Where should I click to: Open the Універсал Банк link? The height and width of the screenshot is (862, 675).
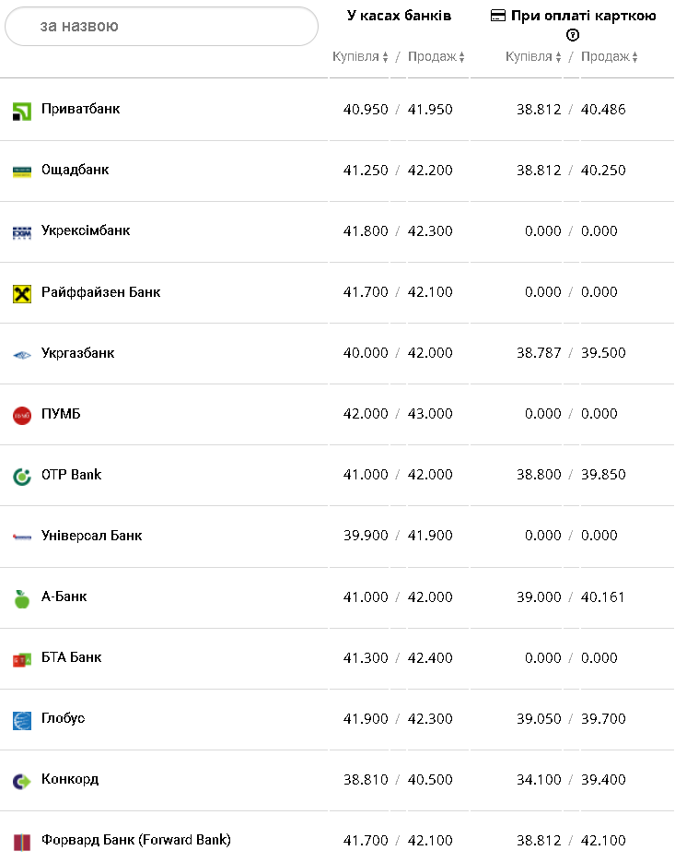click(92, 536)
